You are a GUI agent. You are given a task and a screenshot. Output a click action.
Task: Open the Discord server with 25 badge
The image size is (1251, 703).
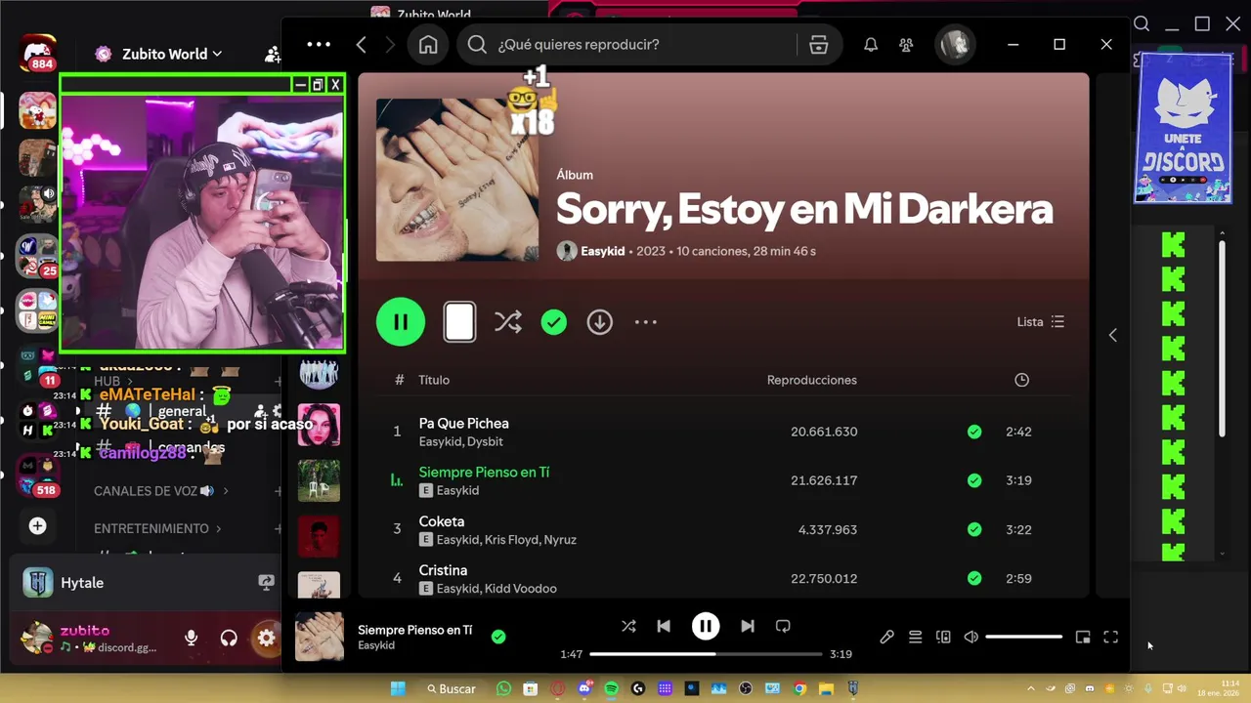click(x=39, y=257)
